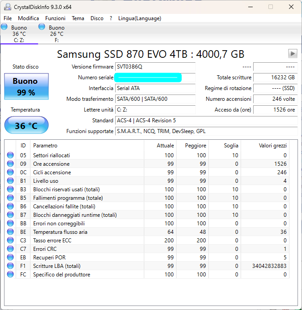The width and height of the screenshot is (302, 310).
Task: Click the 'Temperatura' label above 36 °C
Action: pos(25,110)
